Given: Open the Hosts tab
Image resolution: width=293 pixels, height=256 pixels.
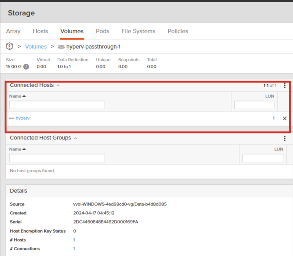Looking at the screenshot, I should click(40, 31).
